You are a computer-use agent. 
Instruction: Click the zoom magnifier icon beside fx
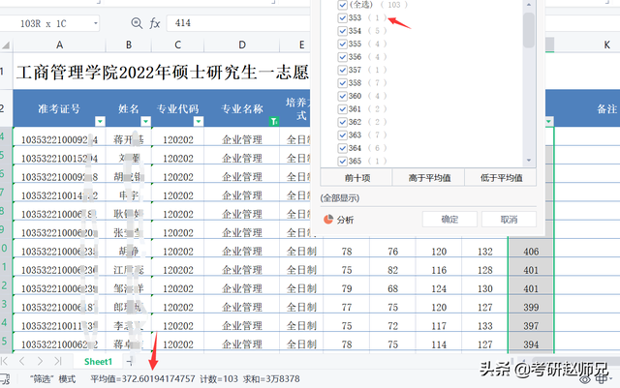pos(137,23)
